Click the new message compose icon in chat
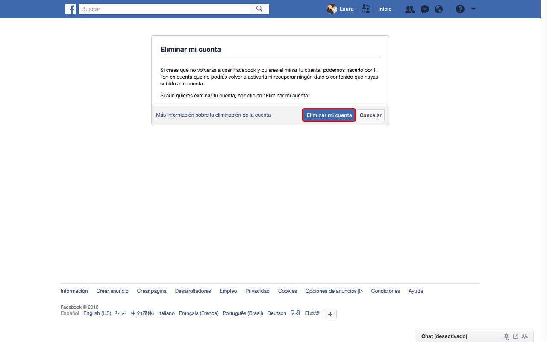The height and width of the screenshot is (342, 547). click(516, 336)
